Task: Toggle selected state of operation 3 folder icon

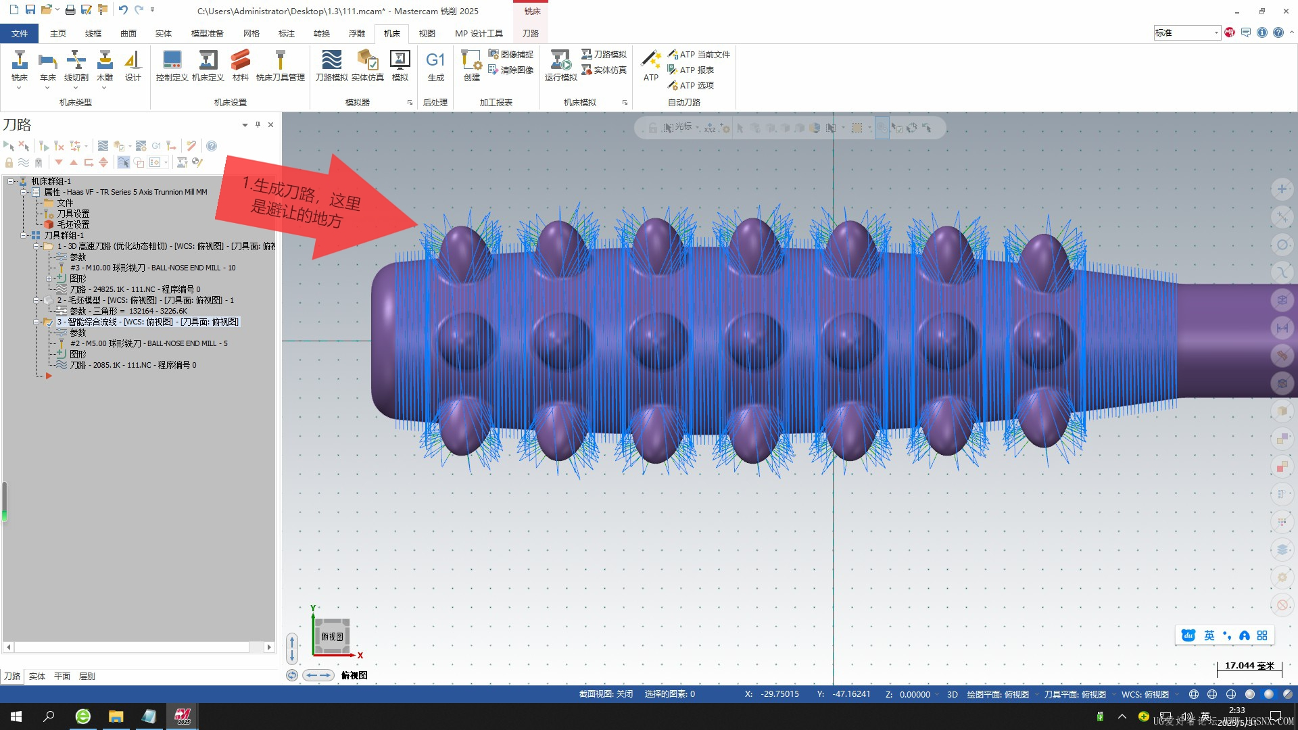Action: click(48, 322)
